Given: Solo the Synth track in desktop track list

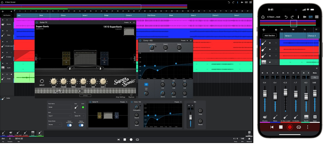Looking at the screenshot, I should pos(7,63).
